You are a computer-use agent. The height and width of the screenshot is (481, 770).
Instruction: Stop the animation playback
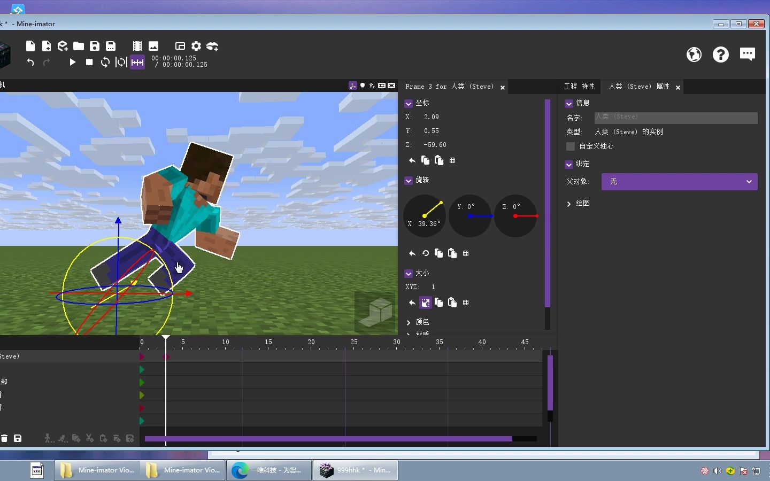point(89,62)
